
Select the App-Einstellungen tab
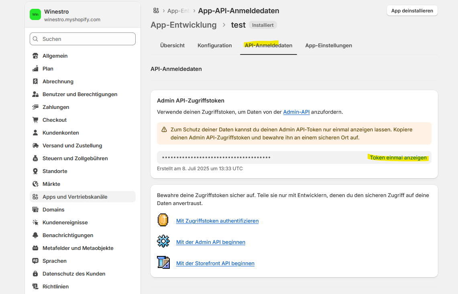328,45
